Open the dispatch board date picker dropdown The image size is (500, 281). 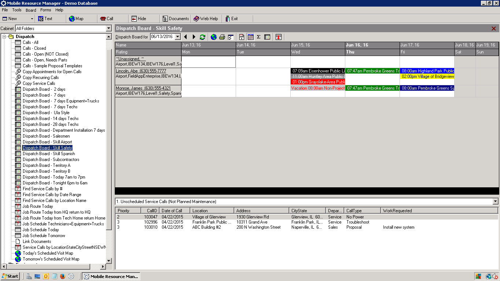(x=178, y=37)
